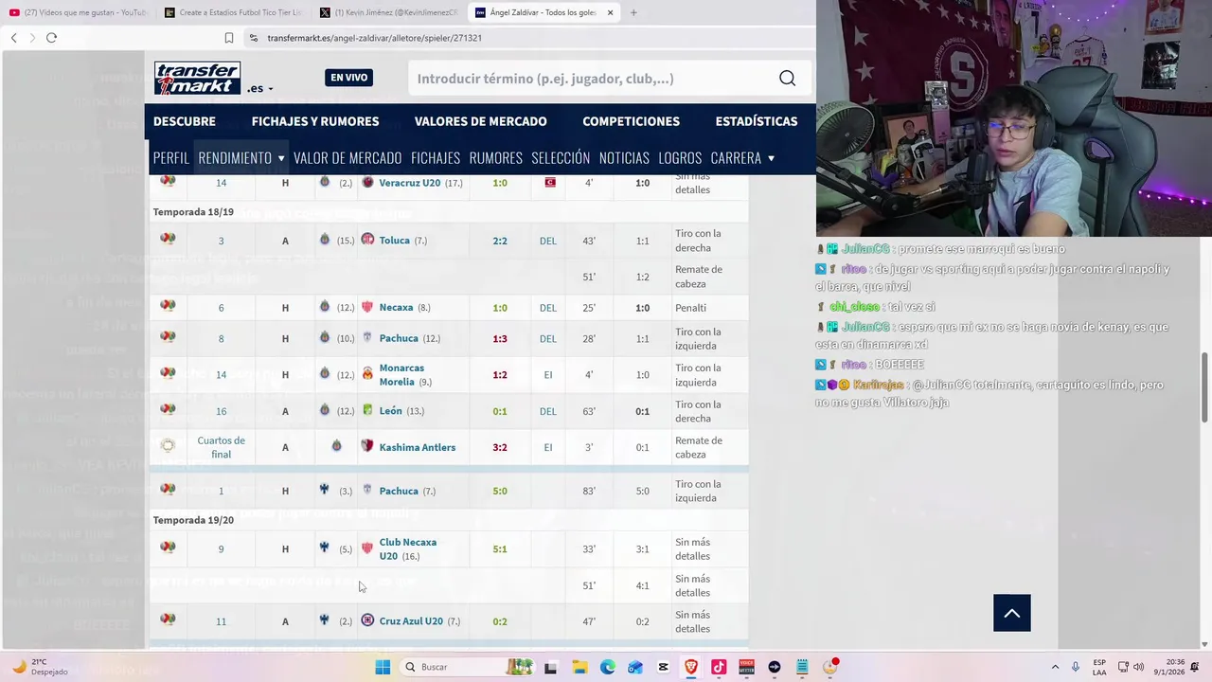The width and height of the screenshot is (1212, 682).
Task: Switch to the Estadios Futbol Tico tab
Action: (x=232, y=12)
